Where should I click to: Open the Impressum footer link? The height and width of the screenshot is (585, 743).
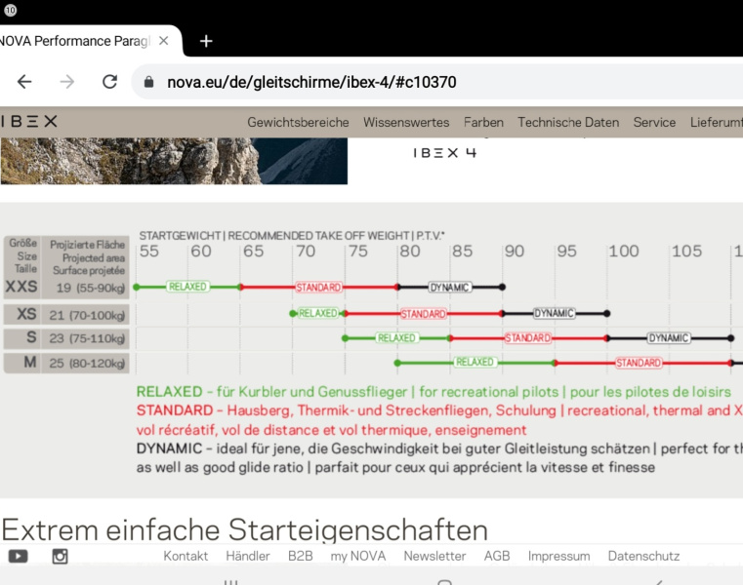coord(559,556)
